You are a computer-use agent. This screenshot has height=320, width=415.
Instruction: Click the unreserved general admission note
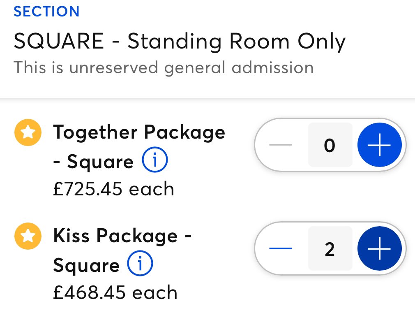[x=164, y=67]
